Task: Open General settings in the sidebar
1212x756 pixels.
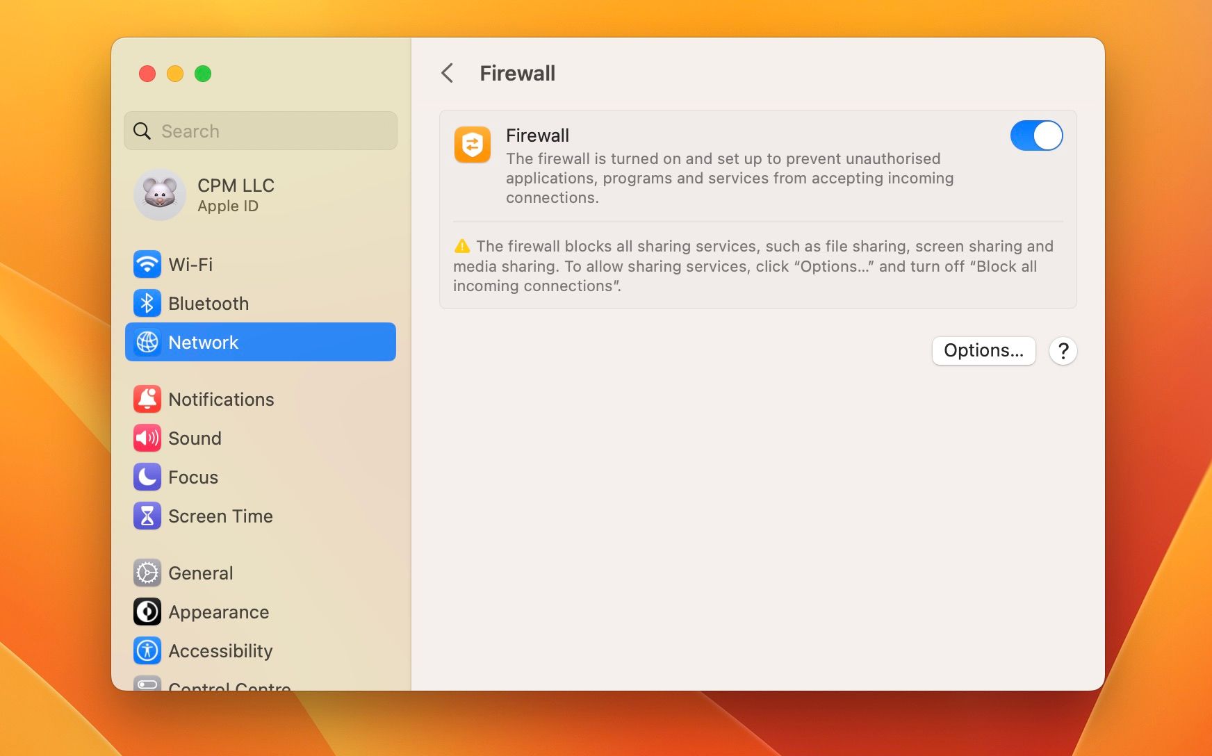Action: (200, 573)
